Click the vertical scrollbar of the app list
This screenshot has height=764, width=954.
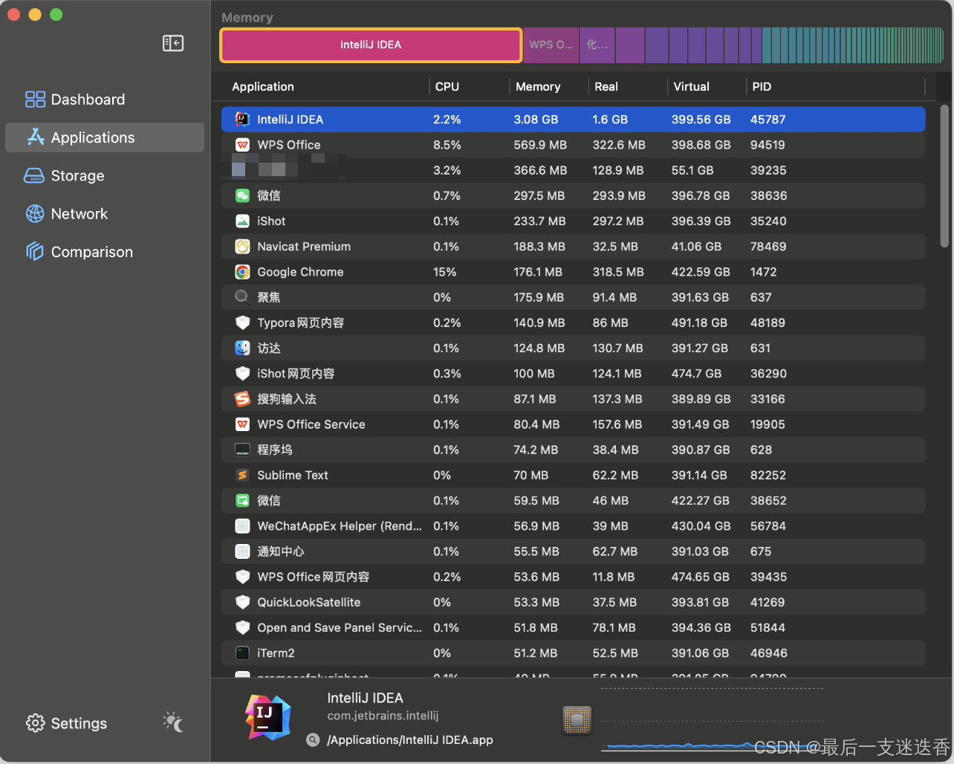(x=944, y=176)
